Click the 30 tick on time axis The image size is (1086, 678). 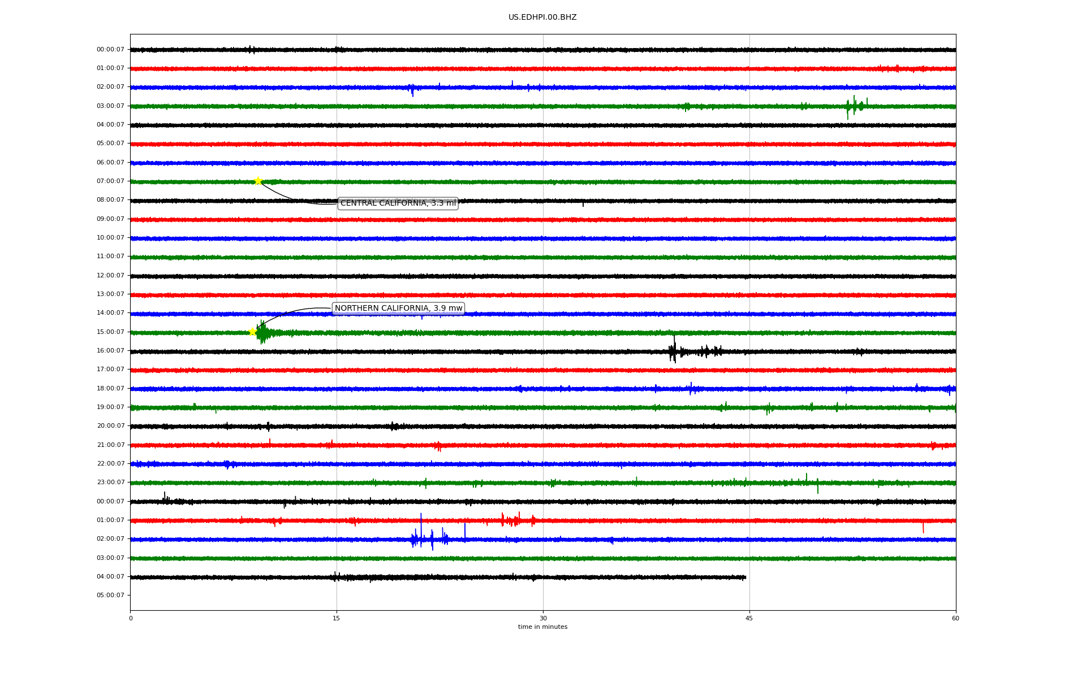click(x=543, y=618)
